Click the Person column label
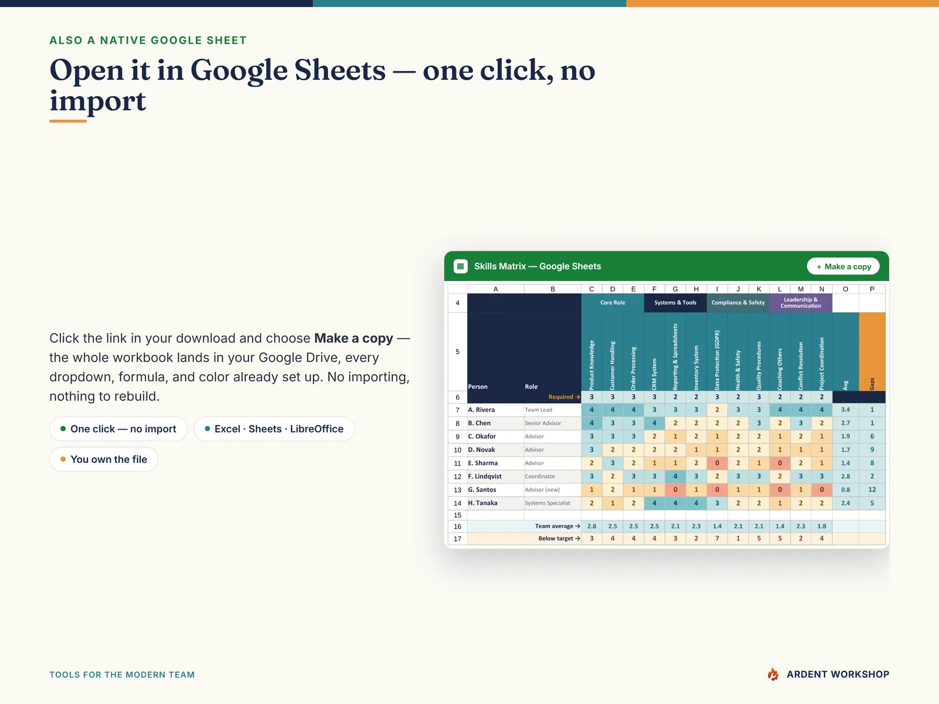The image size is (939, 704). pos(478,387)
